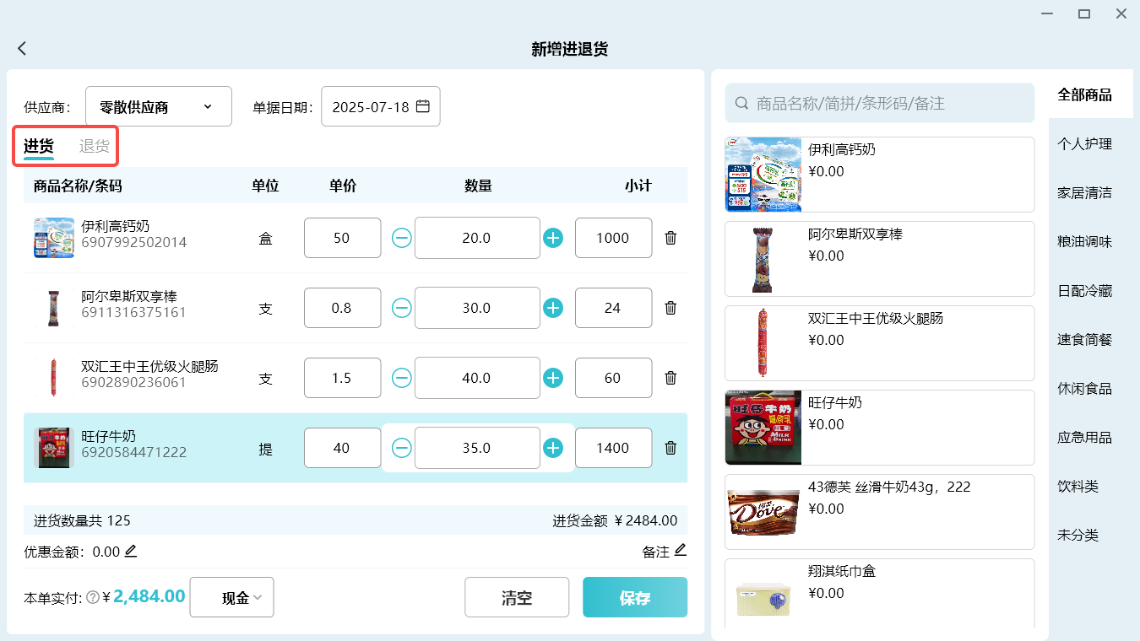
Task: Click the 伊利高钙奶 thumbnail in the order list
Action: [54, 238]
